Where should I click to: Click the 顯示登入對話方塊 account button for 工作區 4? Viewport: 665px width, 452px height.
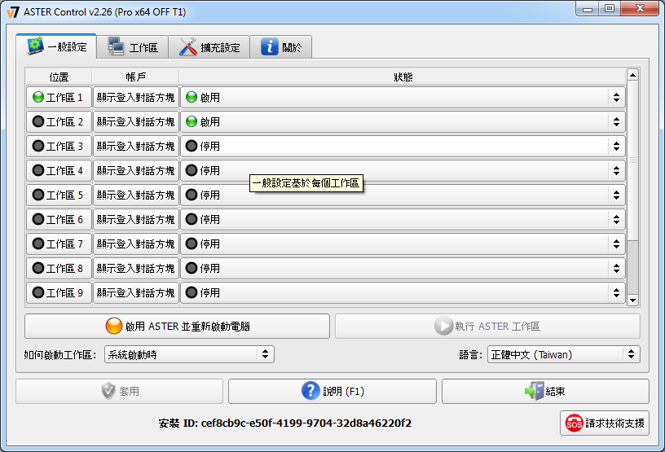point(136,171)
